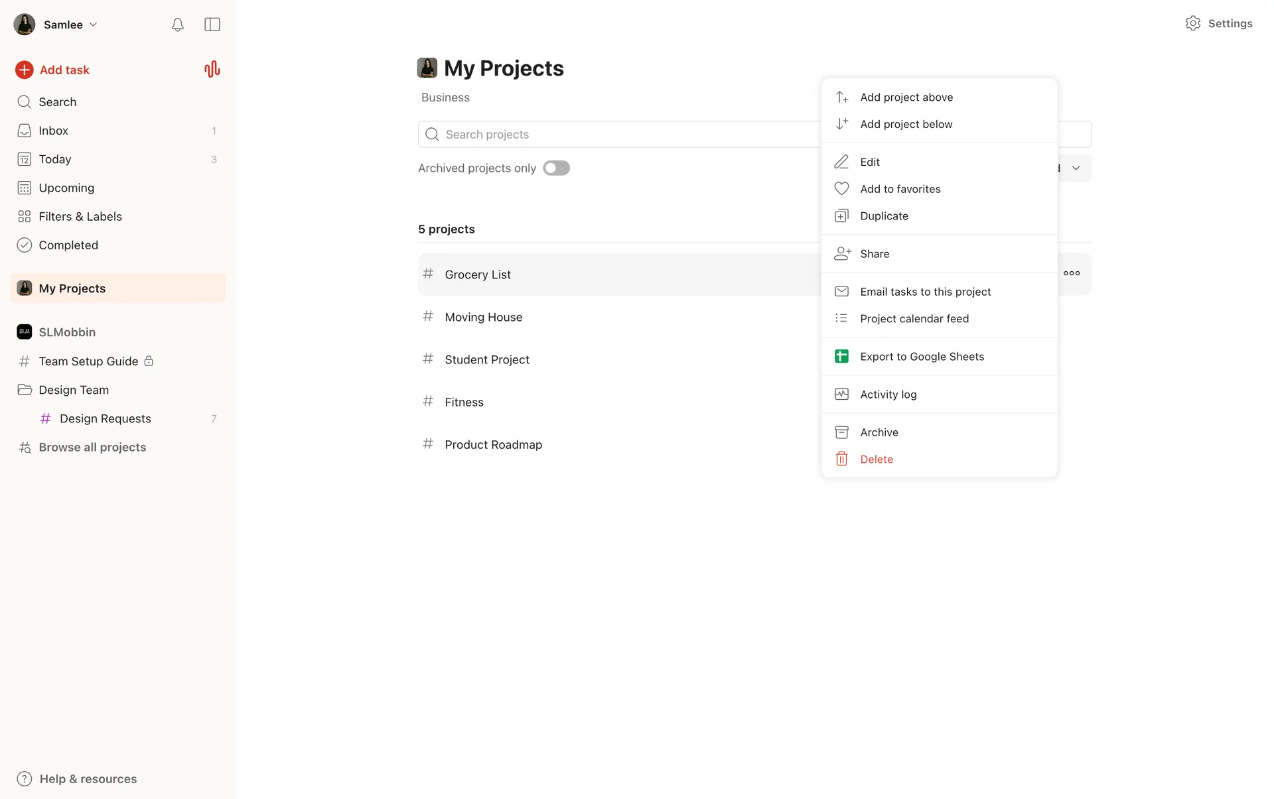This screenshot has height=799, width=1274.
Task: Open the Moving House project
Action: tap(483, 317)
